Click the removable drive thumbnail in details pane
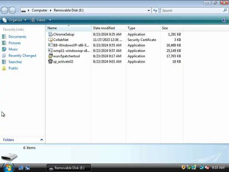229x172 pixels. coord(9,157)
